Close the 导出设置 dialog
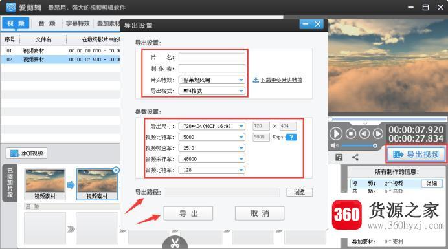 [317, 25]
